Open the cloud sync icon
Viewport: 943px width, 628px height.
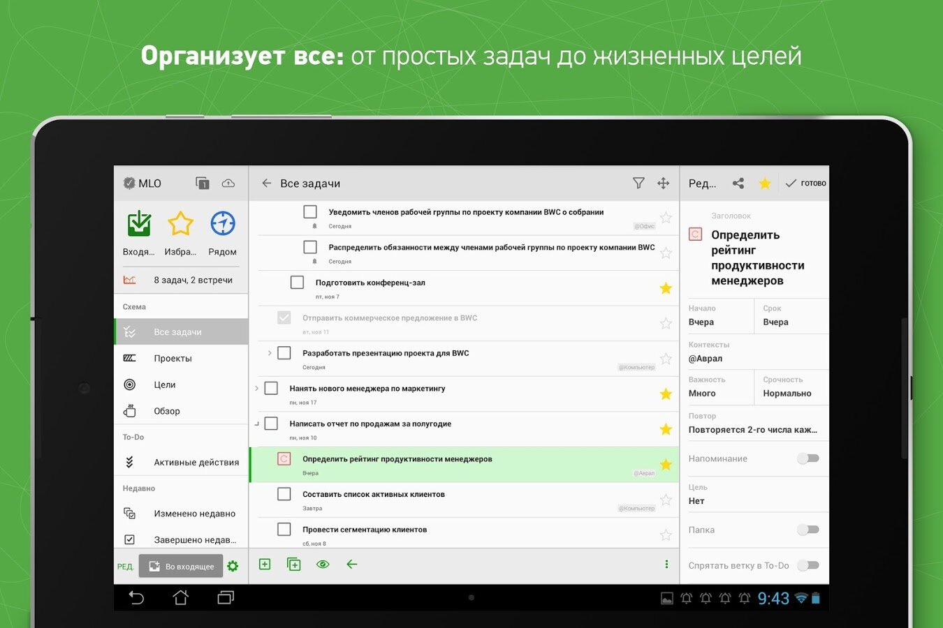click(x=228, y=183)
